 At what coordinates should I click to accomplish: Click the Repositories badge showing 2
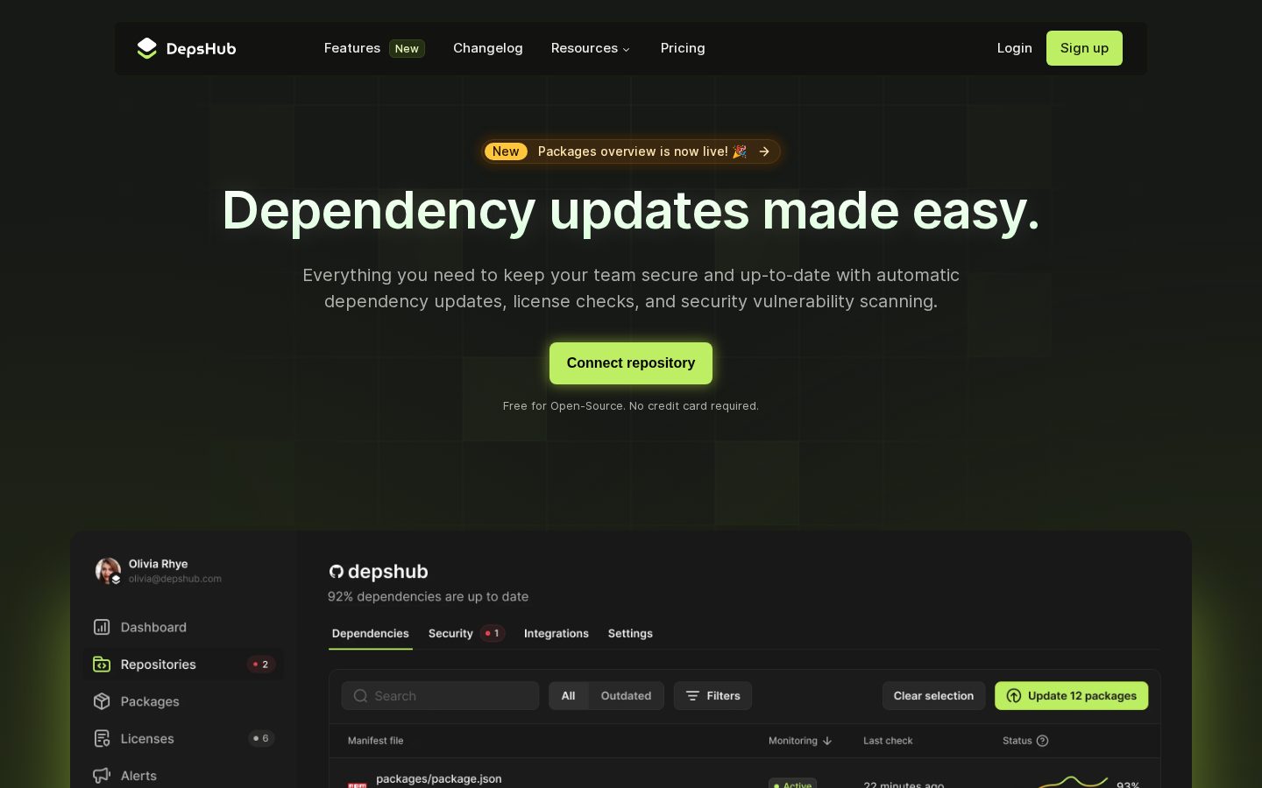click(261, 665)
